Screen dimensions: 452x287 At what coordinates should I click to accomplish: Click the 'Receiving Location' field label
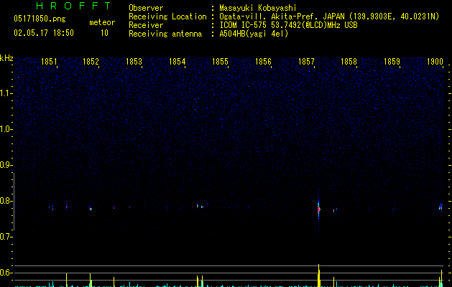tap(167, 17)
